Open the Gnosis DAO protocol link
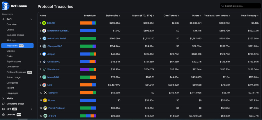Viewport: 262px width, 120px height. [x=54, y=62]
